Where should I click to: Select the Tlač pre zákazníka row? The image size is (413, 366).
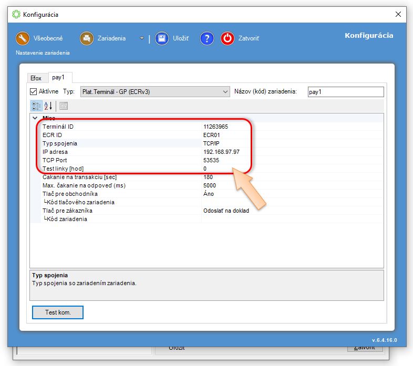[207, 211]
